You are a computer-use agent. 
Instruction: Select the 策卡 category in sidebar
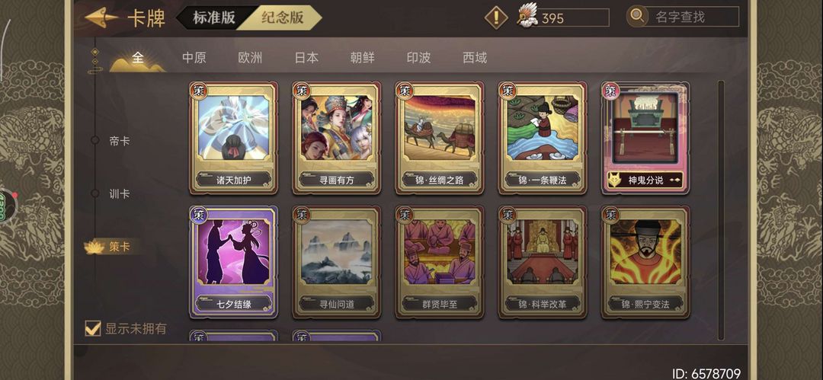coord(119,247)
